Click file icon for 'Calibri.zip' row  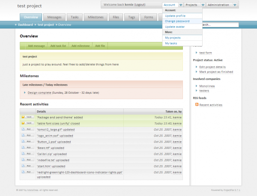(x=28, y=154)
